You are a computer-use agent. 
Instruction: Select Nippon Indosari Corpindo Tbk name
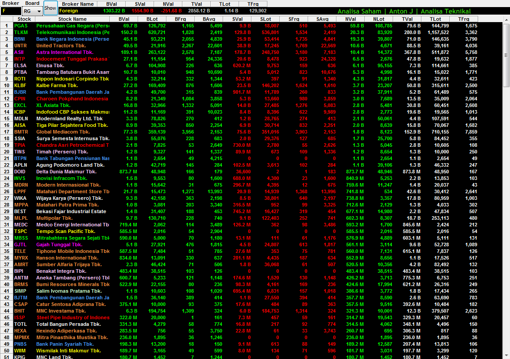click(73, 79)
